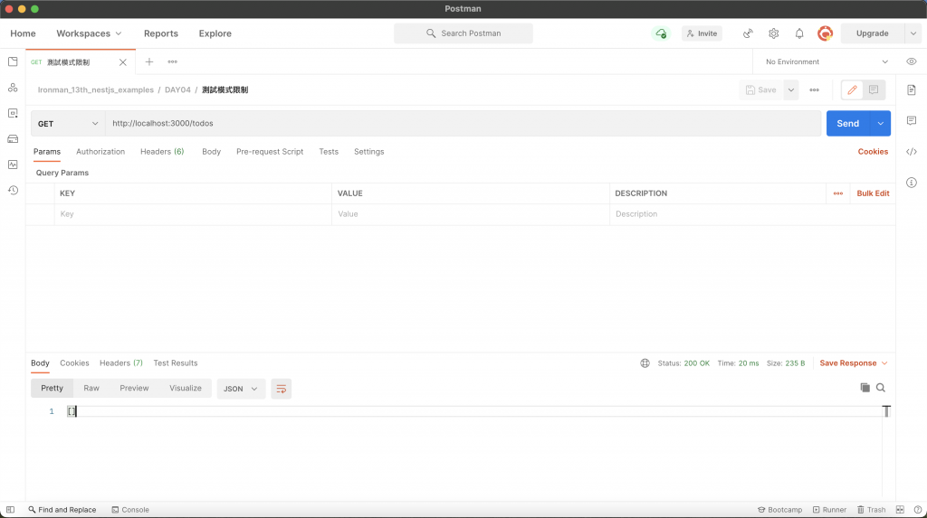
Task: Click the user avatar icon
Action: click(825, 33)
